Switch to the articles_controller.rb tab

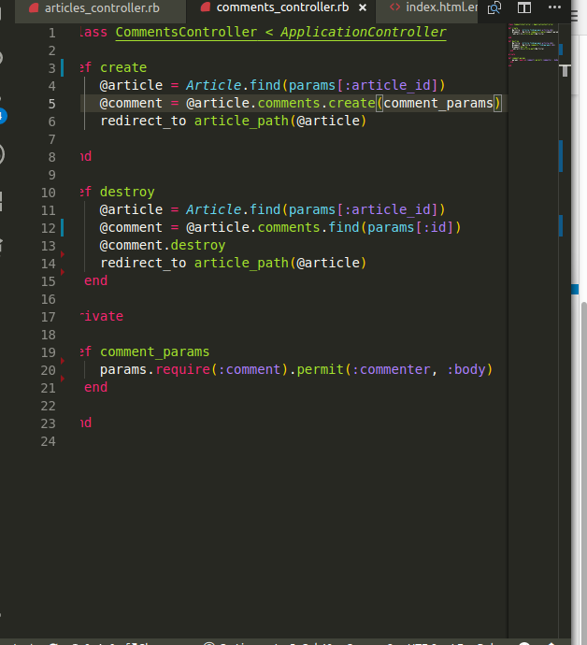101,7
